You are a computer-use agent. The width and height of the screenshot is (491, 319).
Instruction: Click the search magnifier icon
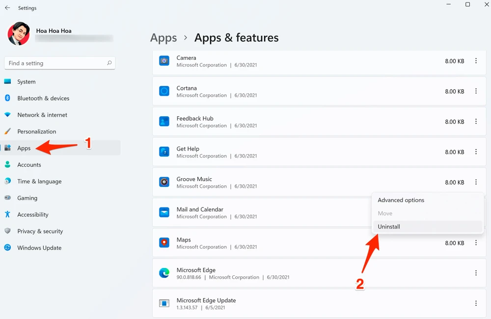click(x=109, y=63)
